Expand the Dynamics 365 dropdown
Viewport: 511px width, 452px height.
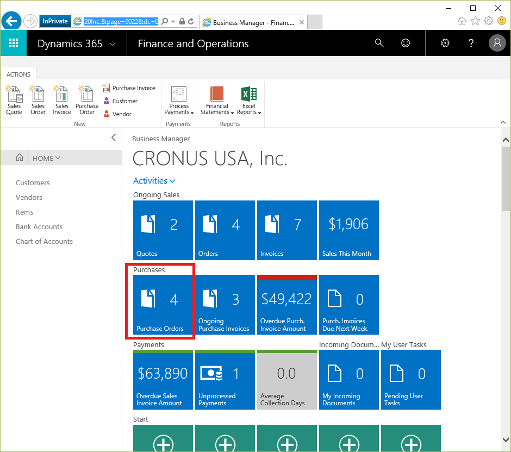113,43
